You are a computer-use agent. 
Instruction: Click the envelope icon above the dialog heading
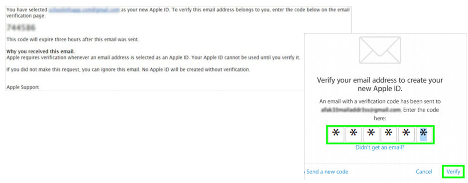point(380,50)
